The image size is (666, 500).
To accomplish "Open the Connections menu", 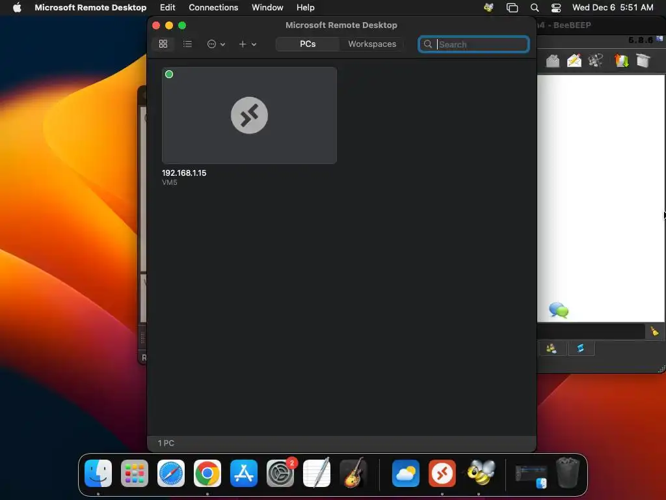I will click(x=213, y=7).
